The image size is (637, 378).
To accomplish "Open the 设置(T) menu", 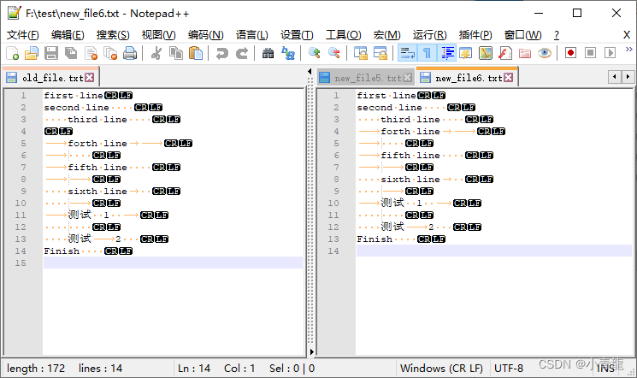I will tap(297, 35).
